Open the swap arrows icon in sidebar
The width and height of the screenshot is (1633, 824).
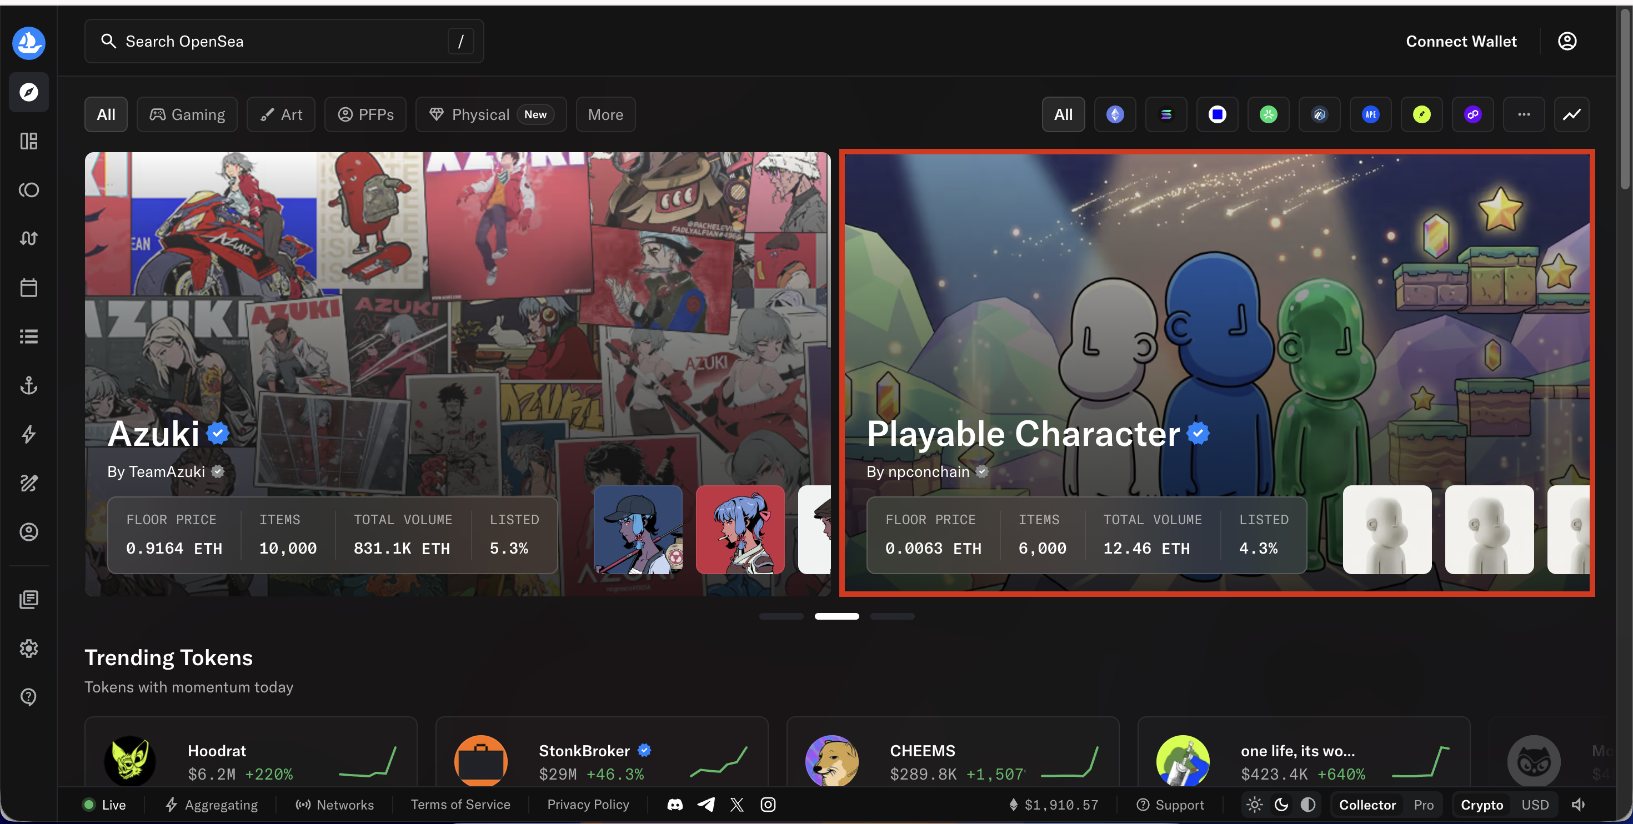tap(28, 238)
